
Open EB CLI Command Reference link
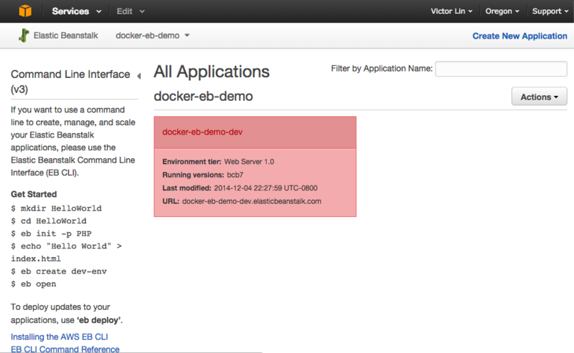(x=65, y=349)
